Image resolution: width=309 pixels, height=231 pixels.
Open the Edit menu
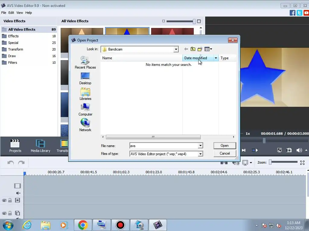point(11,13)
